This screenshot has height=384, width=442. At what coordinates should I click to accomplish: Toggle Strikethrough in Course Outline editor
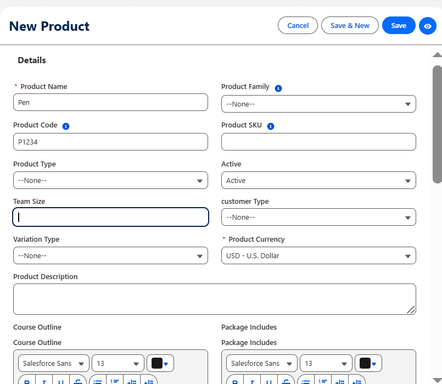click(x=78, y=380)
